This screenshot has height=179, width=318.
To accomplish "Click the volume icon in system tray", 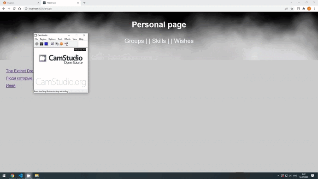I will click(290, 176).
